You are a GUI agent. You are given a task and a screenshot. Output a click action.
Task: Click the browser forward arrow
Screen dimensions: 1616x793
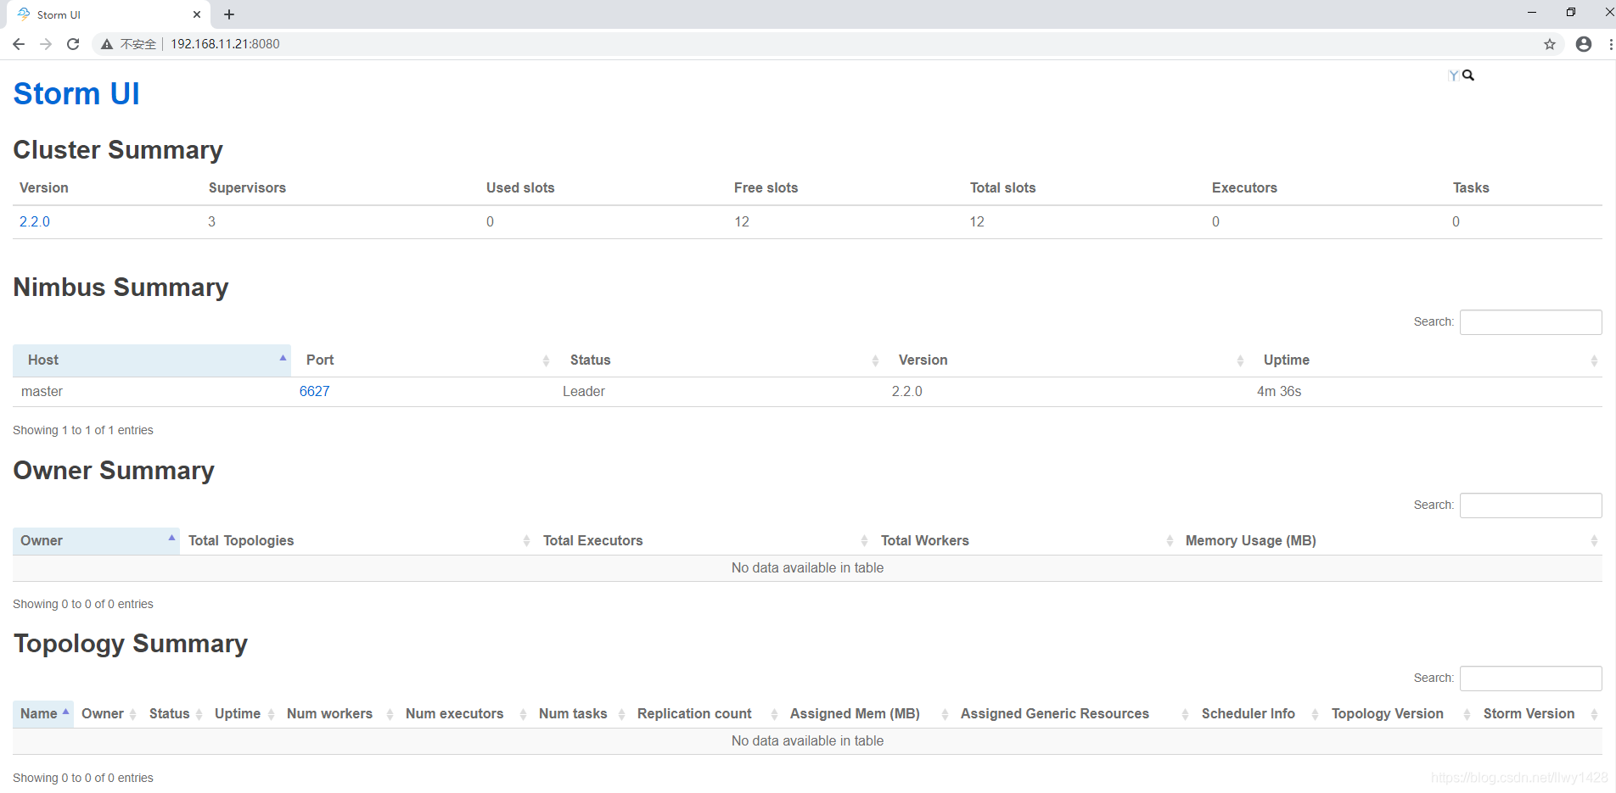[x=46, y=44]
